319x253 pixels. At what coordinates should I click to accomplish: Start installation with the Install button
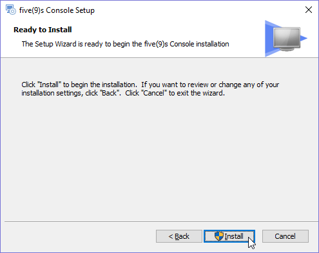click(x=229, y=236)
